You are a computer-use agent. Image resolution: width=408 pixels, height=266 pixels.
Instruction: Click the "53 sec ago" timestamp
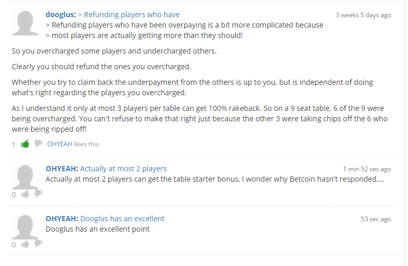point(376,219)
